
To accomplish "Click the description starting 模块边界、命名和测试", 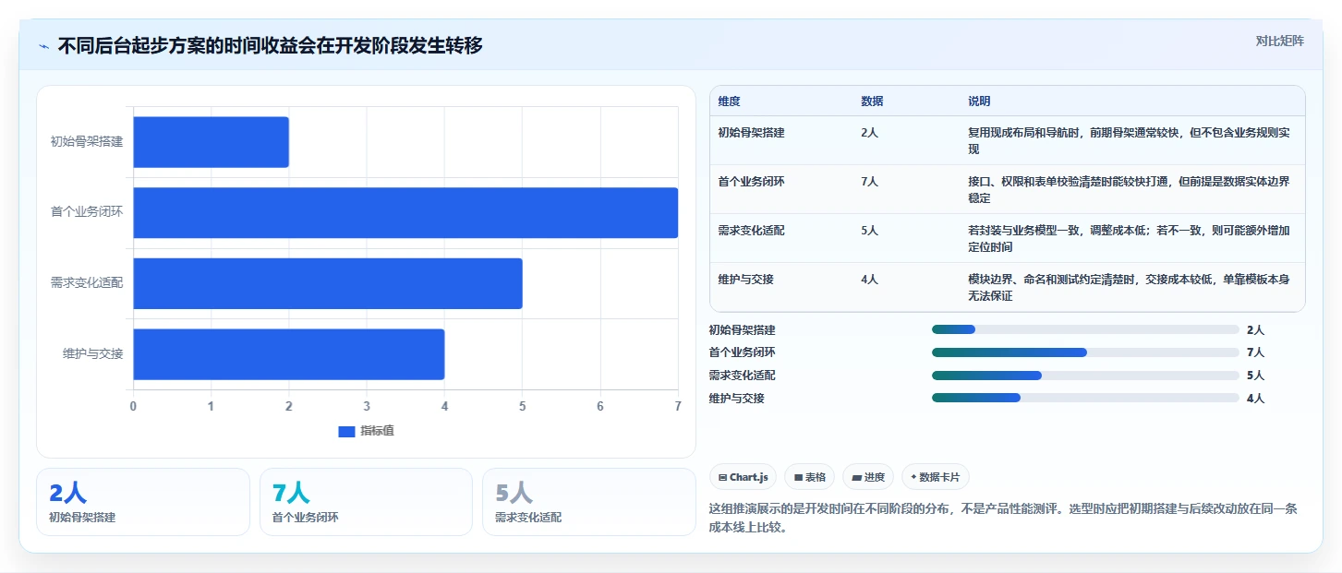I will tap(1129, 288).
